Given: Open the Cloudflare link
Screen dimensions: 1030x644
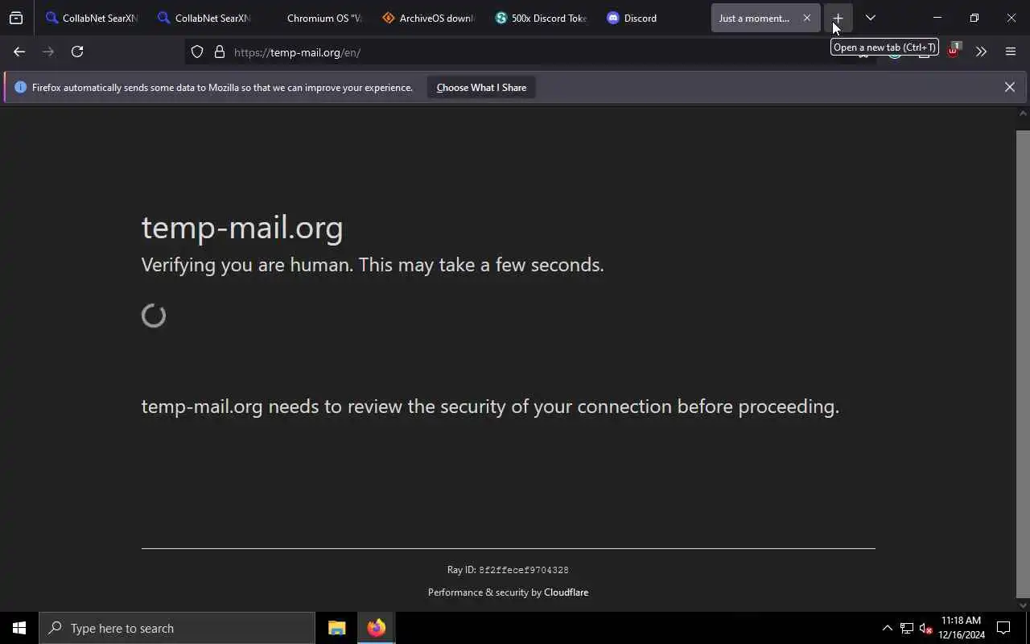Looking at the screenshot, I should tap(566, 592).
